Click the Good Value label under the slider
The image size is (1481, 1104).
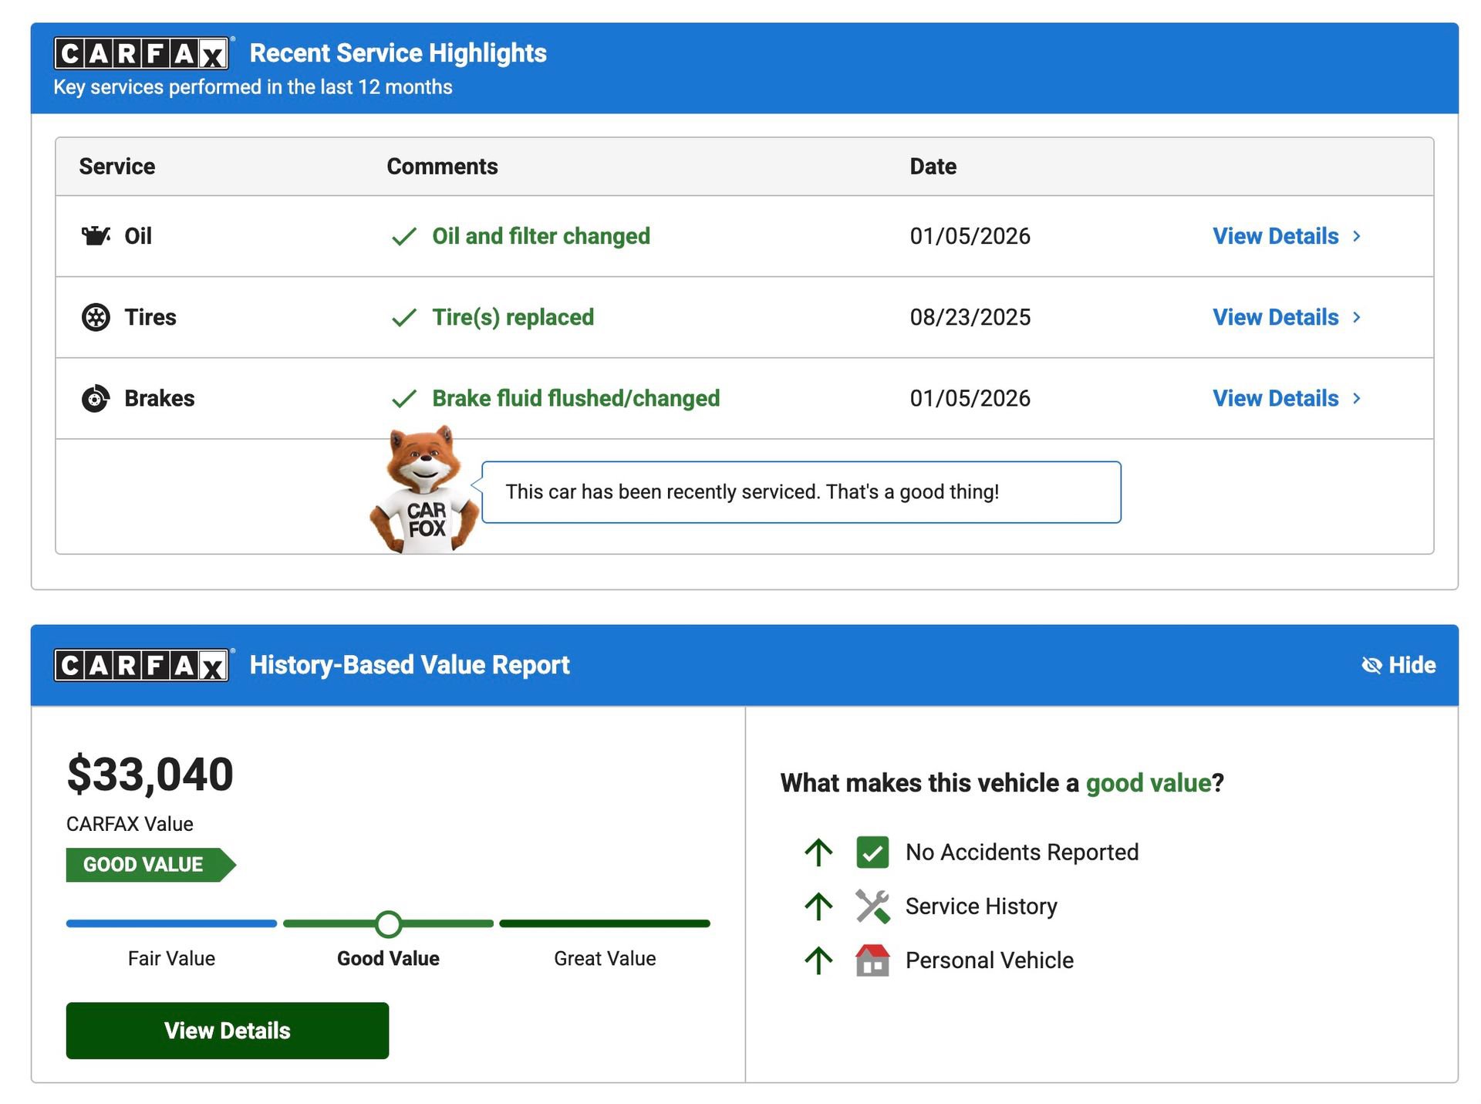click(x=388, y=959)
